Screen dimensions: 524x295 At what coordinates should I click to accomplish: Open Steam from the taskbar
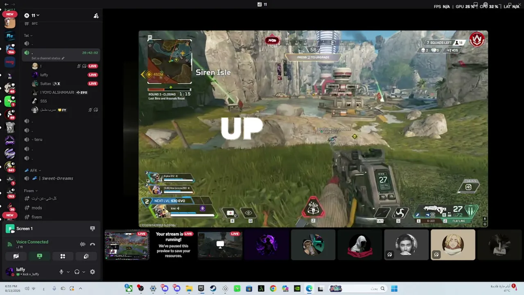coord(213,288)
